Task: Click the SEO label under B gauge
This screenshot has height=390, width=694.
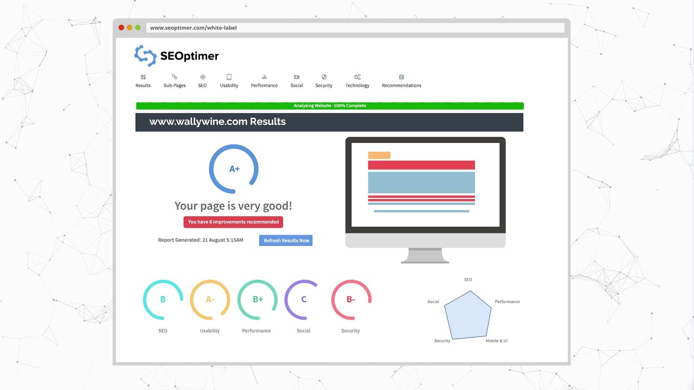Action: pyautogui.click(x=163, y=331)
